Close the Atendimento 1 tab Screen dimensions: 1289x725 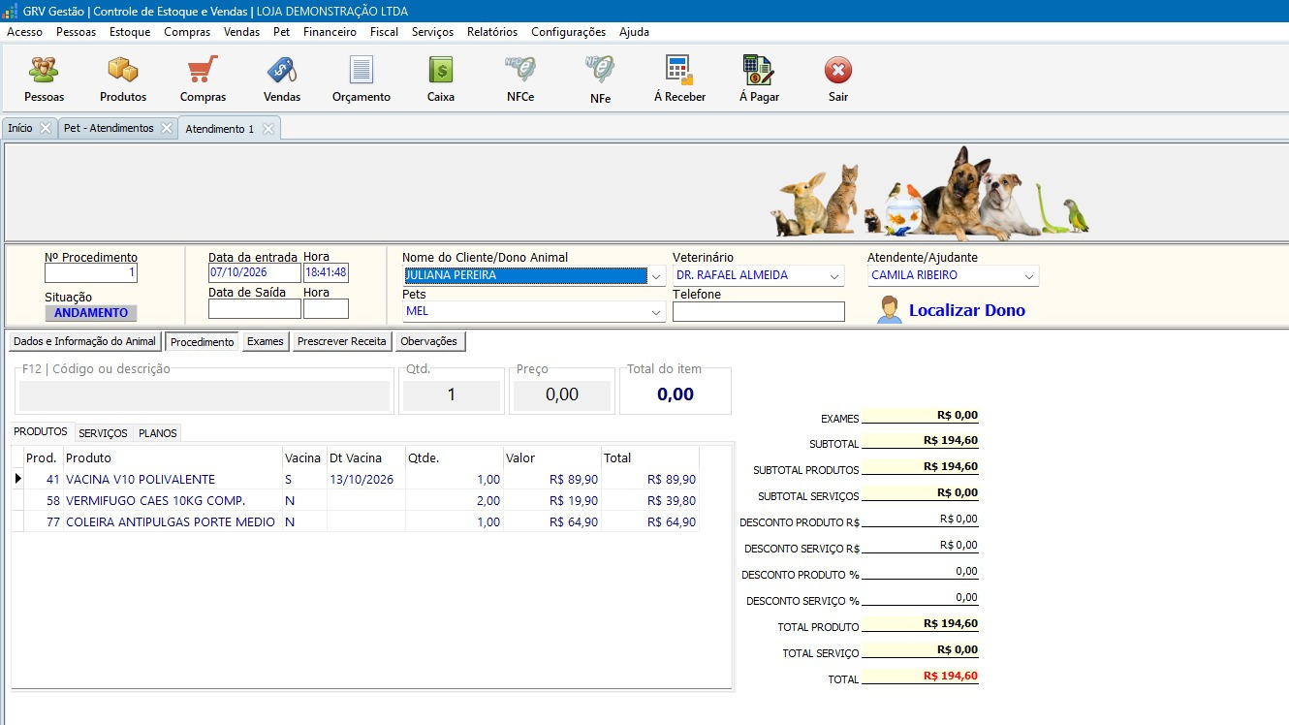pos(268,129)
